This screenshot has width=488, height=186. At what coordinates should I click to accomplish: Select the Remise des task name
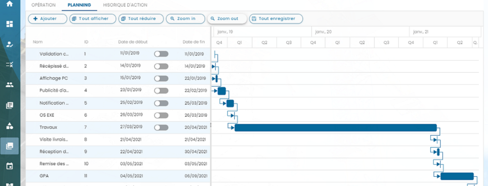point(54,164)
